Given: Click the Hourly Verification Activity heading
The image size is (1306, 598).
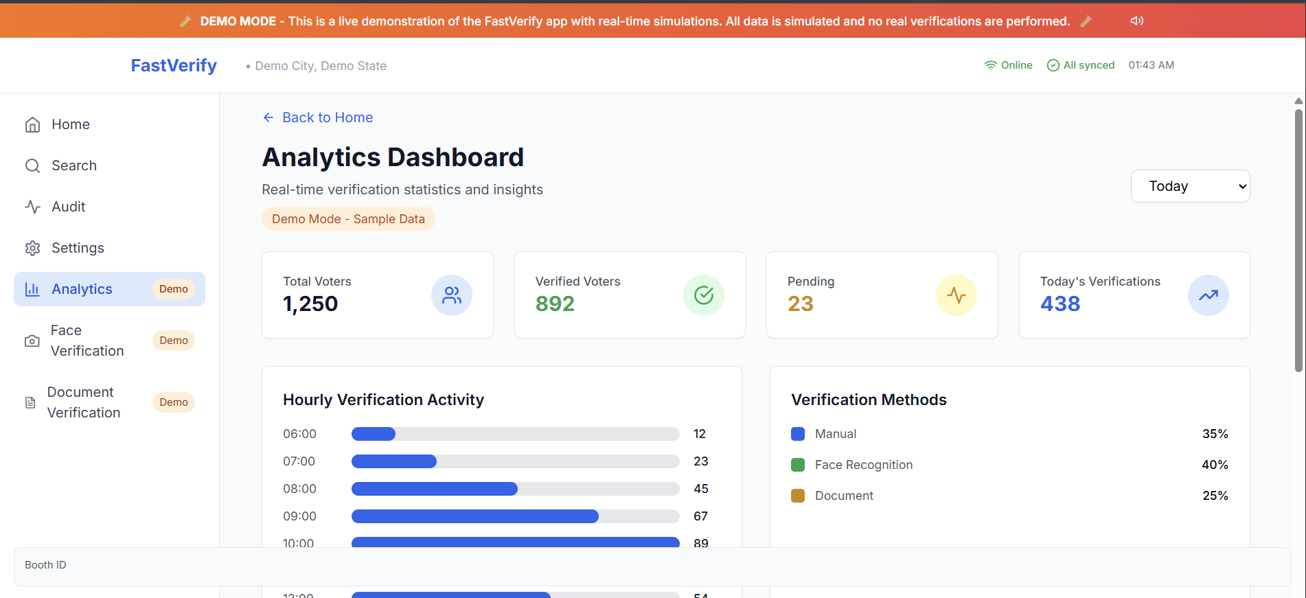Looking at the screenshot, I should point(383,400).
